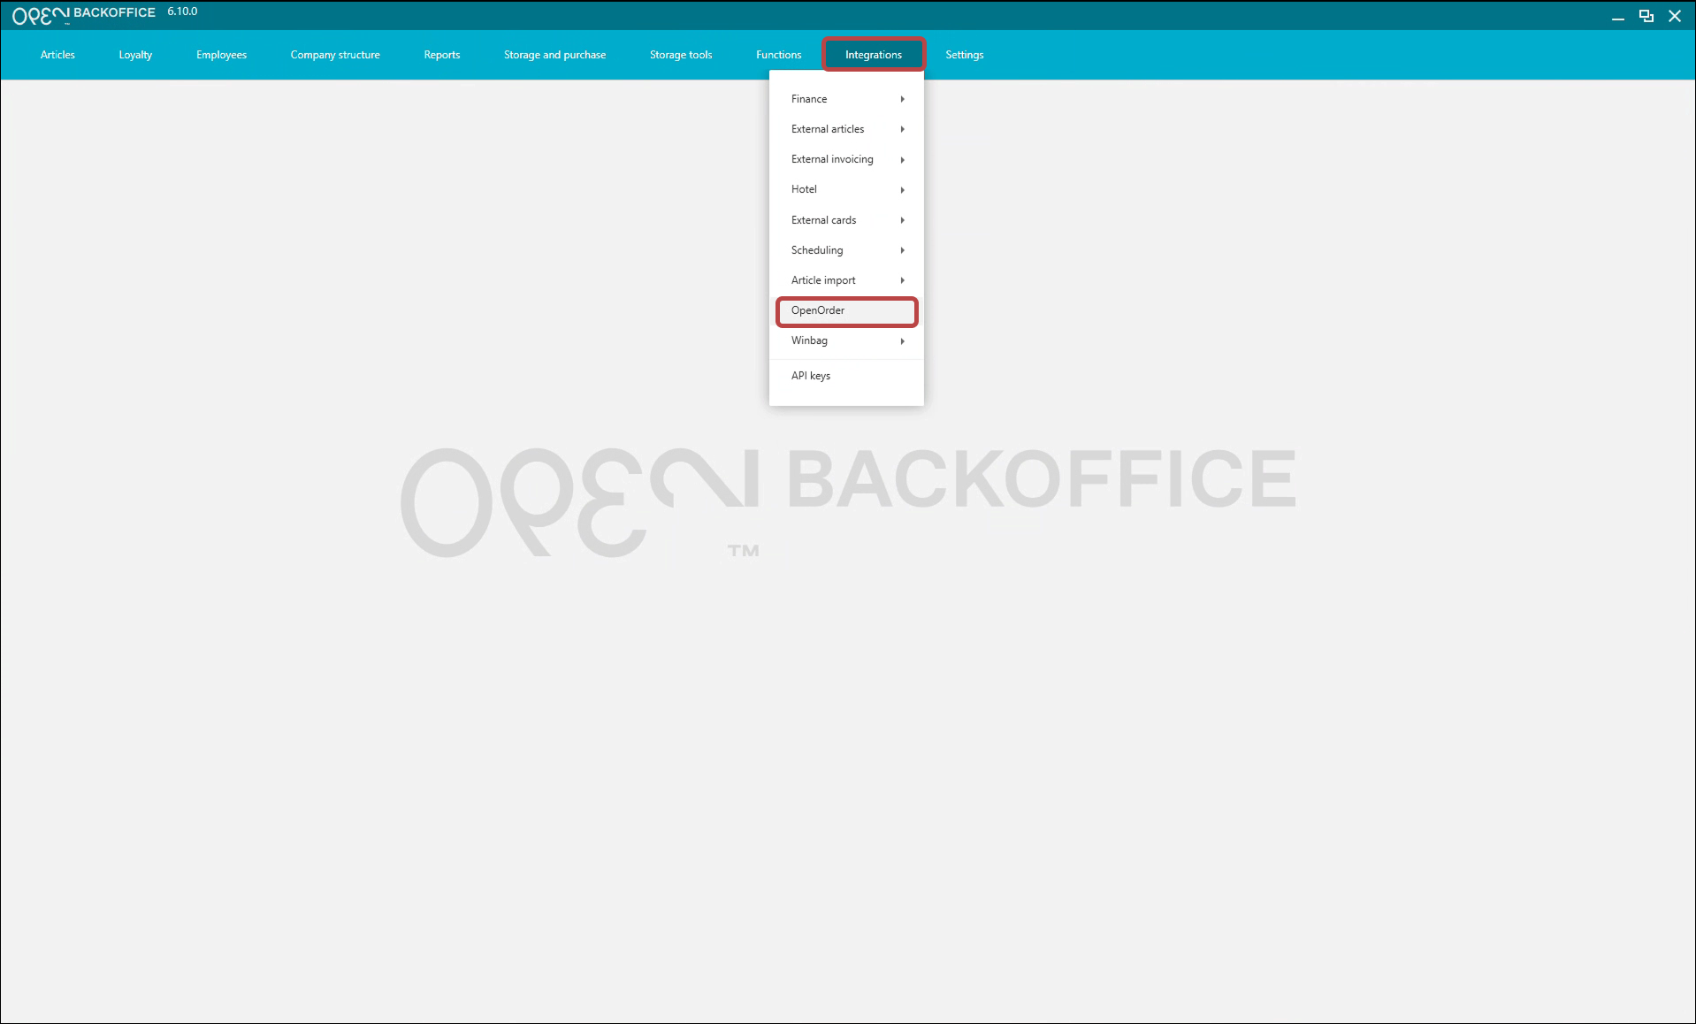Select Hotel menu entry
Screen dimensions: 1696x1024
846,189
